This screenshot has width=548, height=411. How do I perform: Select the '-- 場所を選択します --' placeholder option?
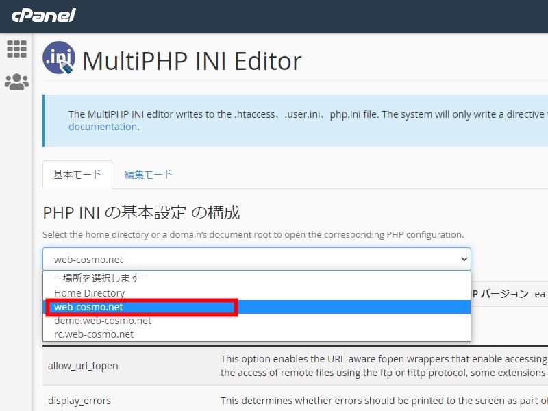click(x=101, y=279)
